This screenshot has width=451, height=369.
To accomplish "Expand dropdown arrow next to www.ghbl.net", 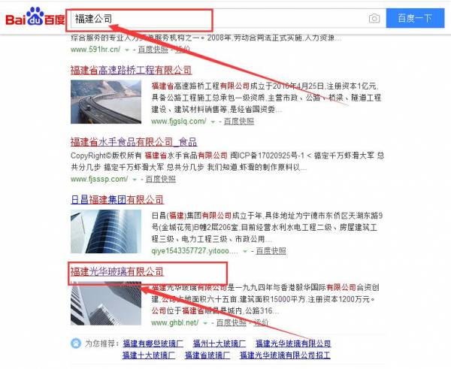I will coord(205,323).
